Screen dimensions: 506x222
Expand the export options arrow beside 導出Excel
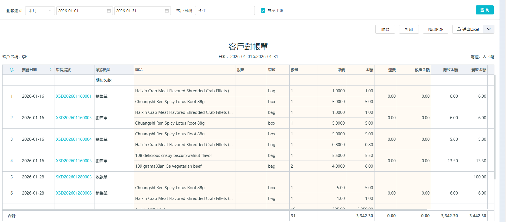[489, 29]
